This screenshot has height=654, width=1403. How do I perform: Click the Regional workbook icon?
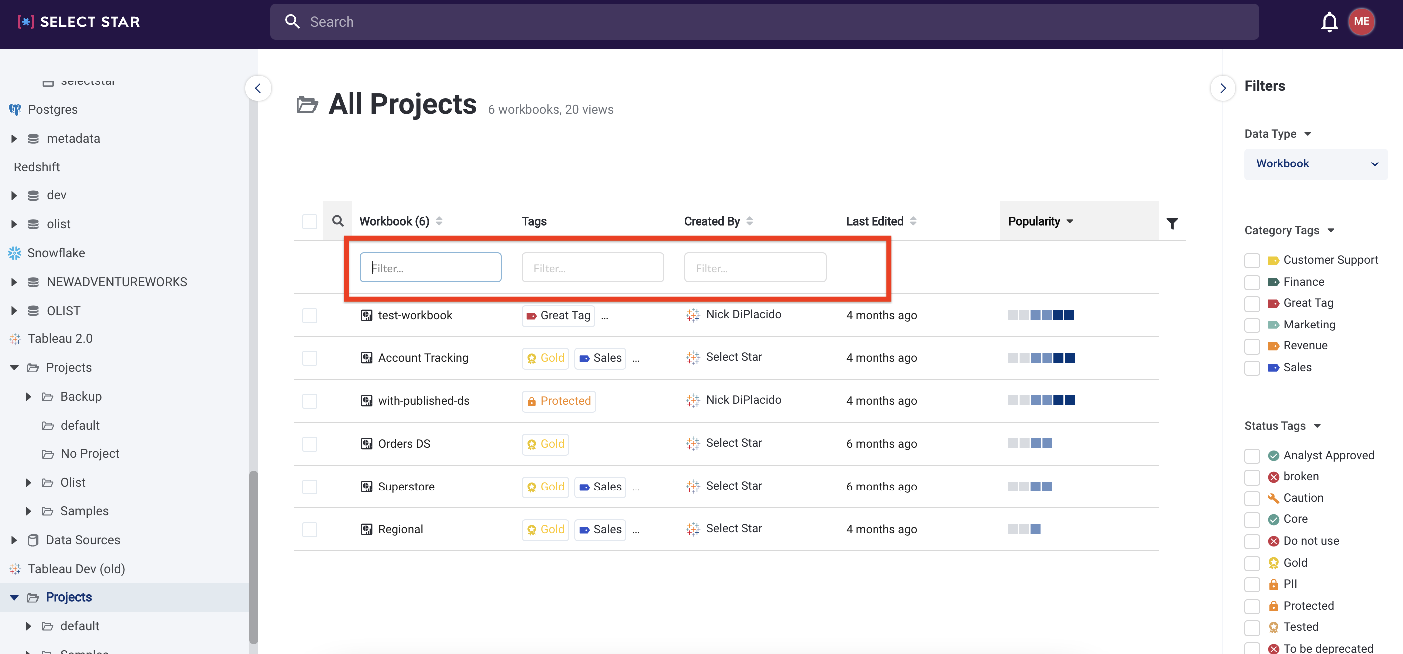[x=367, y=529]
